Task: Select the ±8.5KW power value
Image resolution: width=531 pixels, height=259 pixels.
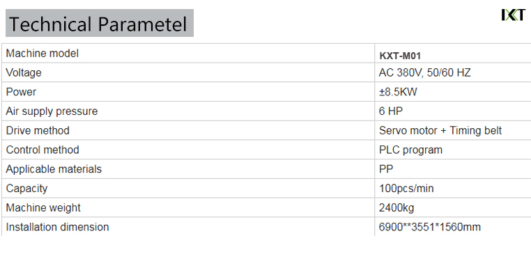Action: pos(398,92)
